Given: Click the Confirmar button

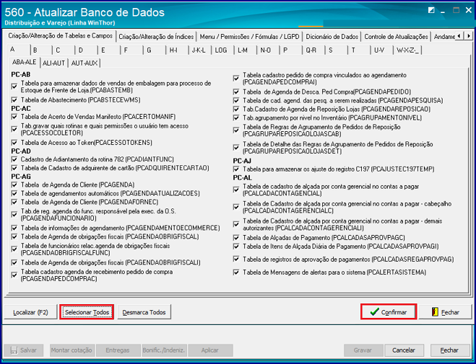Looking at the screenshot, I should pyautogui.click(x=389, y=312).
